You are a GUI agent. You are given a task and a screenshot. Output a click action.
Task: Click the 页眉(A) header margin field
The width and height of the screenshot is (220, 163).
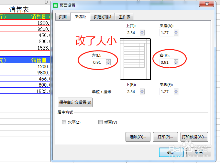[x=167, y=33]
